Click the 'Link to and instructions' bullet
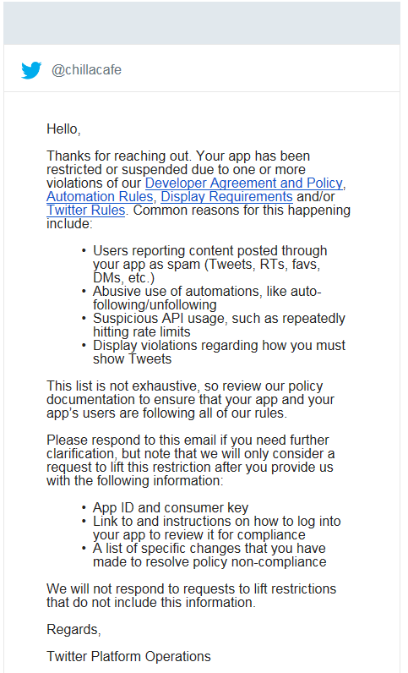This screenshot has width=408, height=673. [216, 528]
